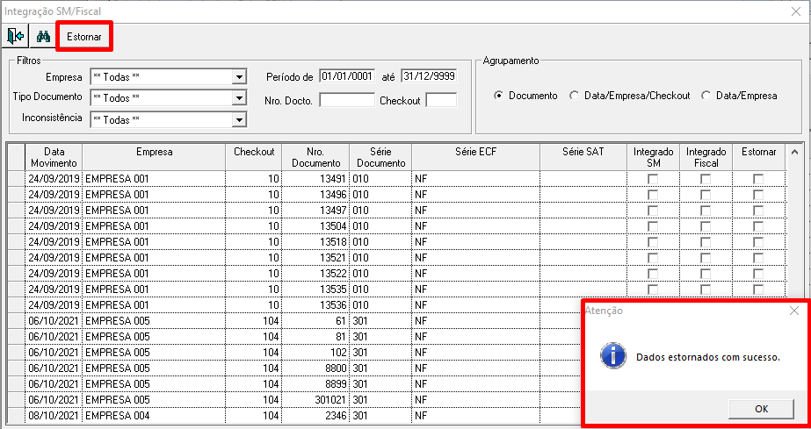Screen dimensions: 811x429
Task: Click the Período de start date field
Action: coord(346,76)
